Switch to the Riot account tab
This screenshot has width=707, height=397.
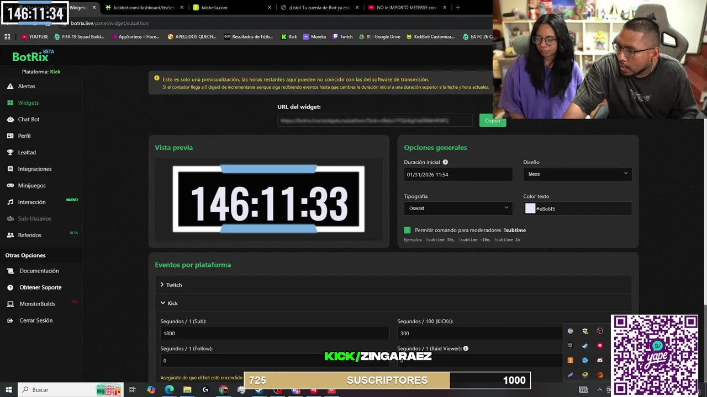point(319,8)
